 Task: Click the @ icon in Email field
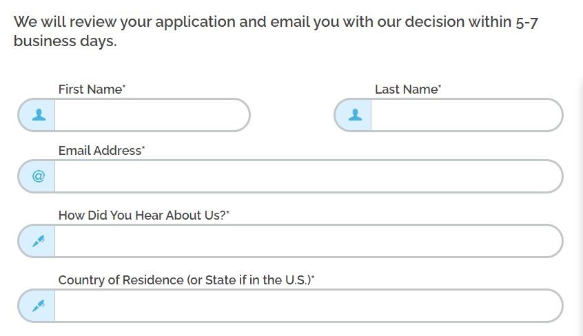[39, 176]
